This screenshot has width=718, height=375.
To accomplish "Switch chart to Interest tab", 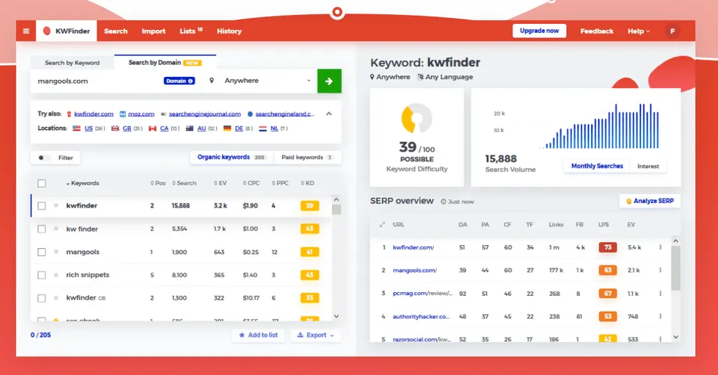I will point(648,167).
